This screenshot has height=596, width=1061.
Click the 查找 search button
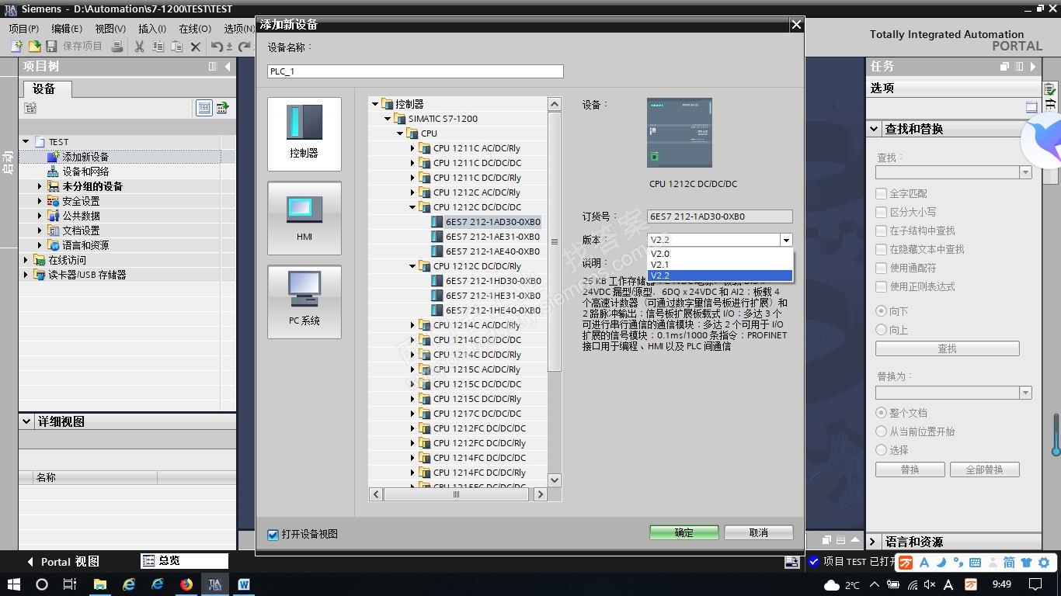click(x=948, y=349)
